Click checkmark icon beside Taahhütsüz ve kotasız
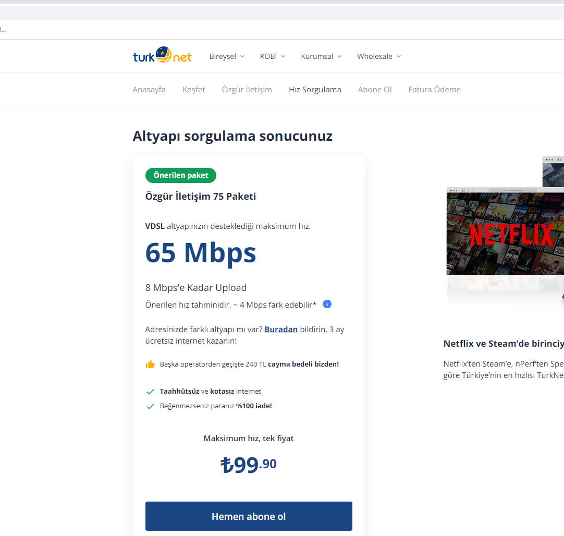The height and width of the screenshot is (536, 564). 150,392
